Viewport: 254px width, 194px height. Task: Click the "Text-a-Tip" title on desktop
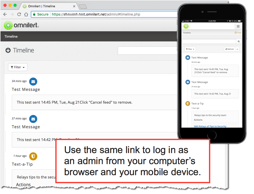tap(22, 164)
